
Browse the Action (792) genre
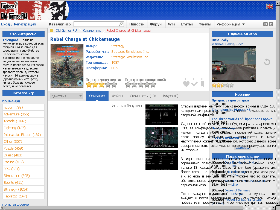pos(24,107)
